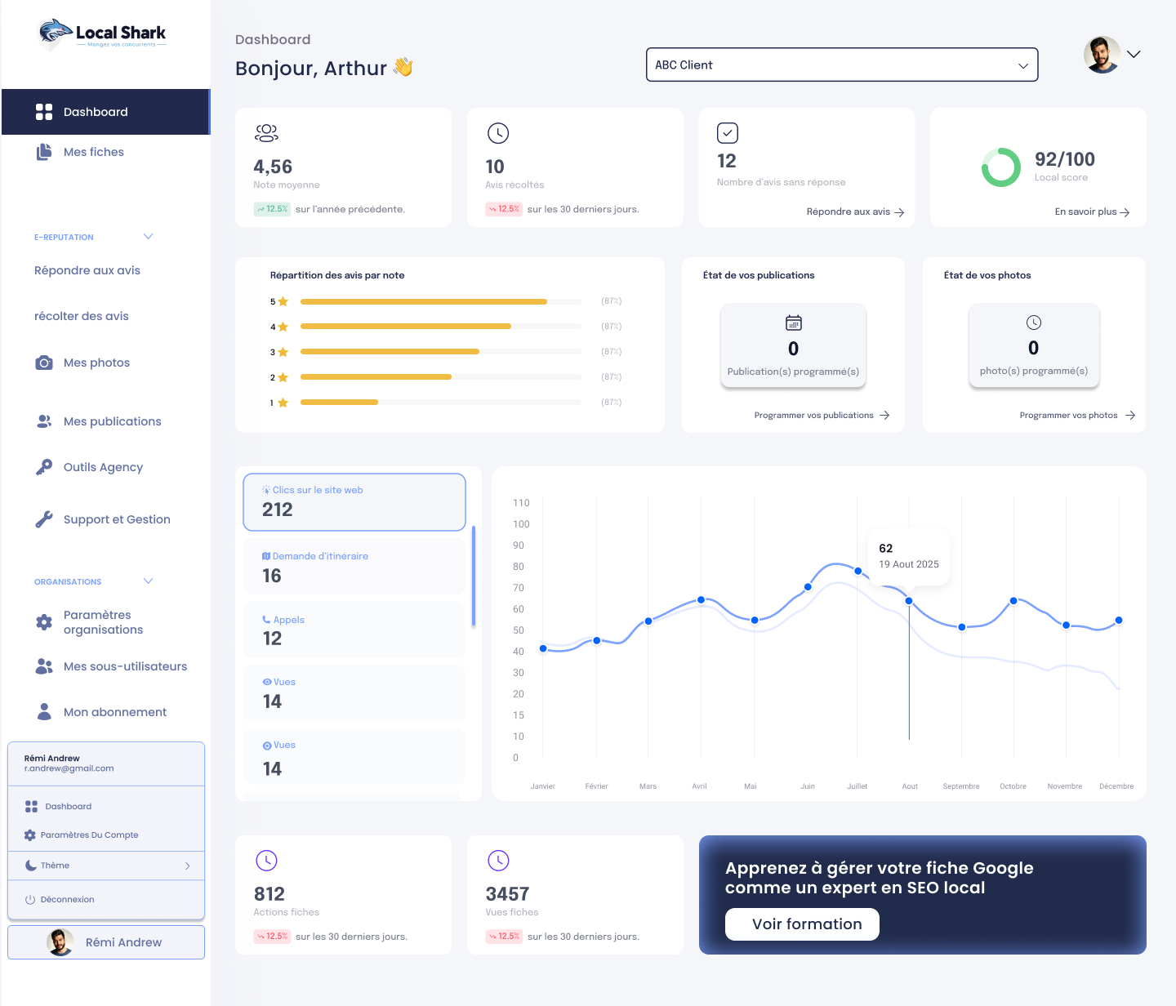Click the Support et Gestion wrench icon
Screen dimensions: 1176x1006
tap(44, 519)
